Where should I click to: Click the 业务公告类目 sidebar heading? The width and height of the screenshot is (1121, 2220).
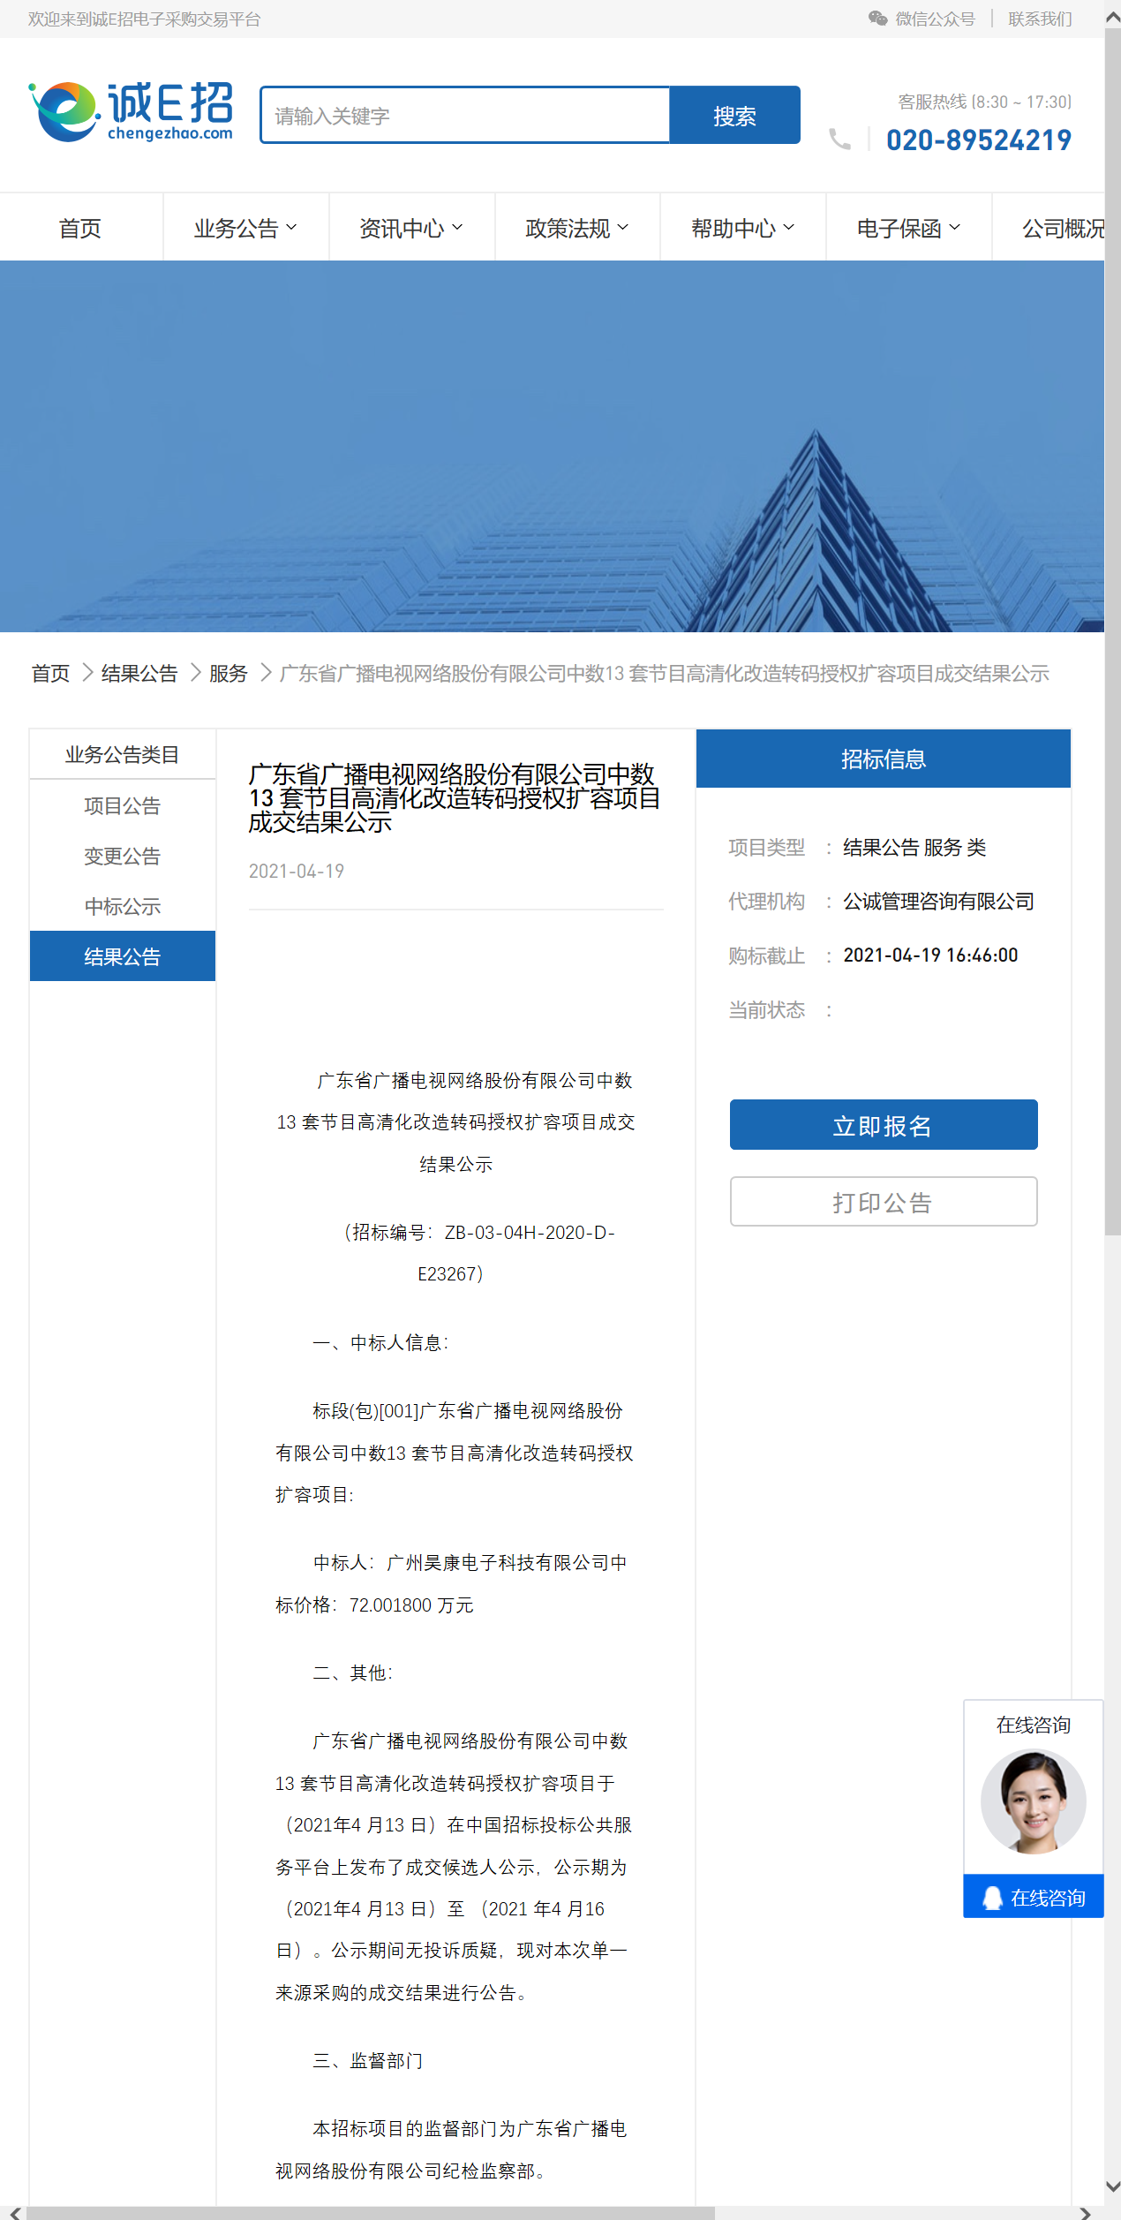[123, 755]
